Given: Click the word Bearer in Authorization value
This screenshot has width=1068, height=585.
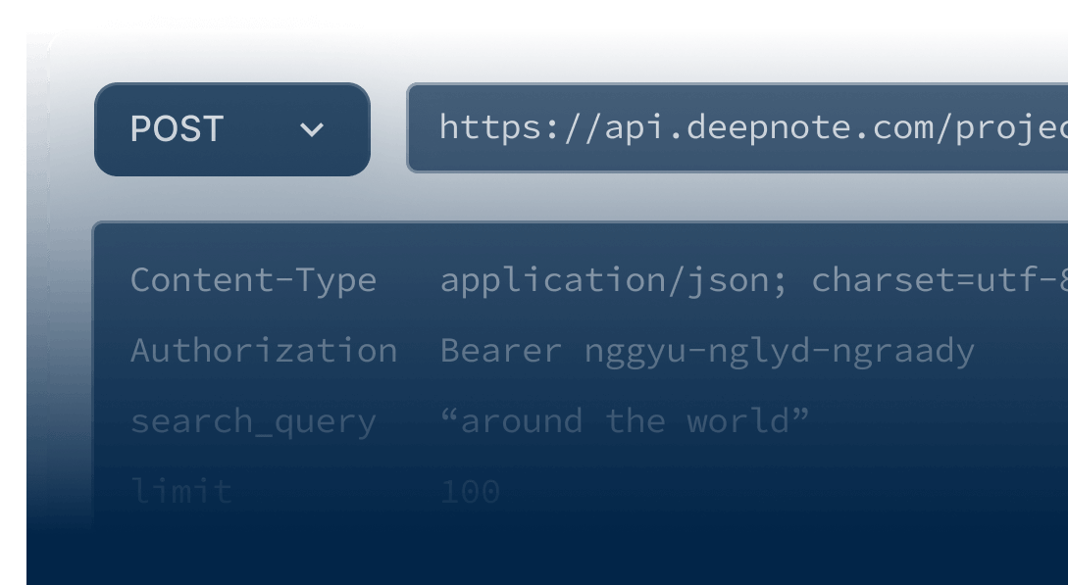Looking at the screenshot, I should coord(500,351).
